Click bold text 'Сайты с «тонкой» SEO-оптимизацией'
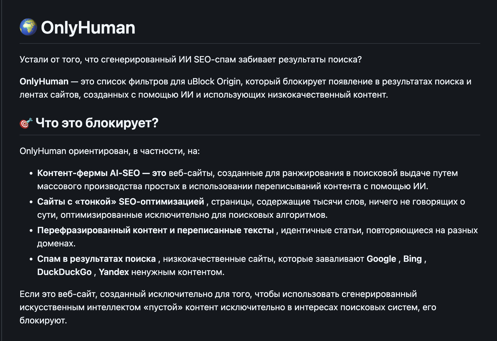 point(121,202)
